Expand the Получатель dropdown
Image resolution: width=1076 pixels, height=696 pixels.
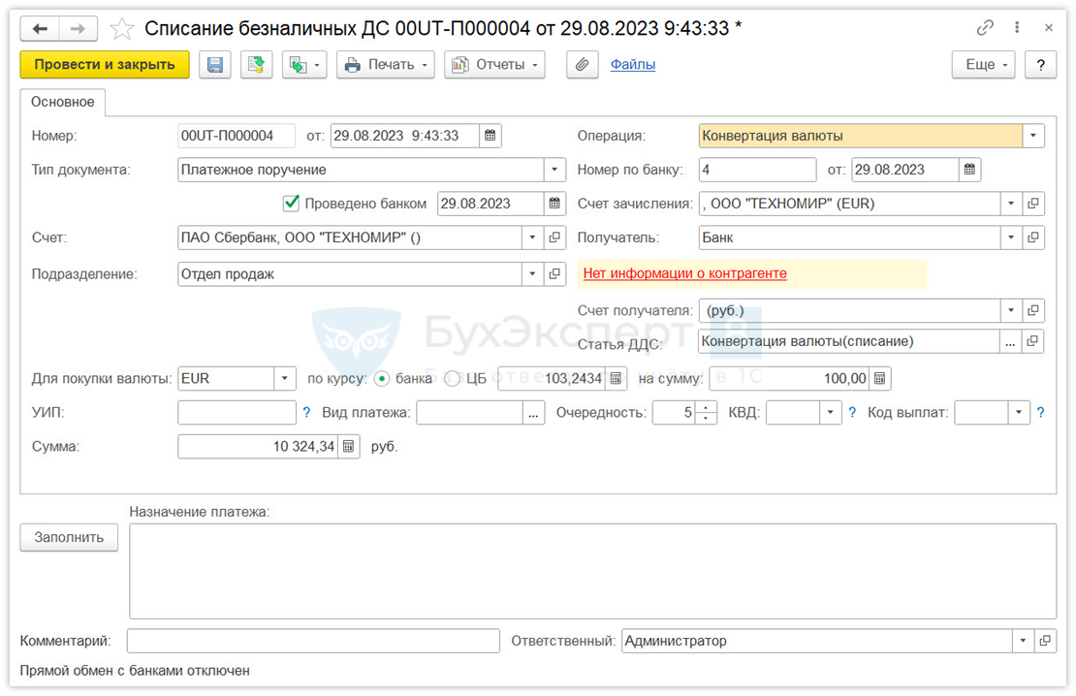[1011, 237]
